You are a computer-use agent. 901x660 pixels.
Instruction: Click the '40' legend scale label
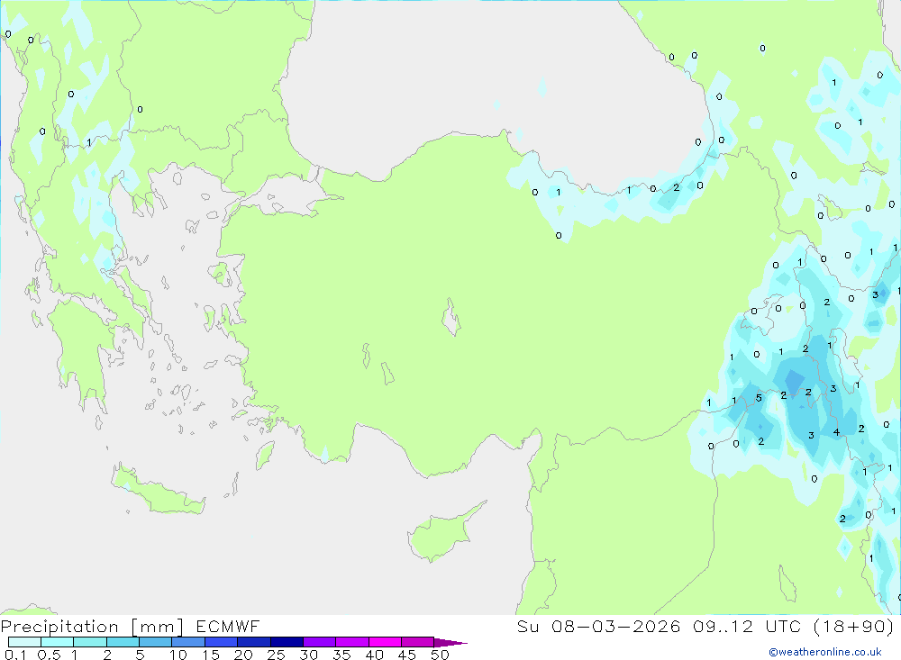[x=375, y=655]
